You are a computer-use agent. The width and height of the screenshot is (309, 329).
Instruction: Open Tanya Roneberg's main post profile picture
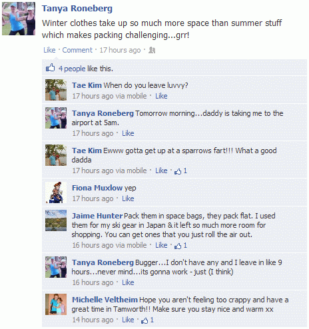pyautogui.click(x=19, y=19)
